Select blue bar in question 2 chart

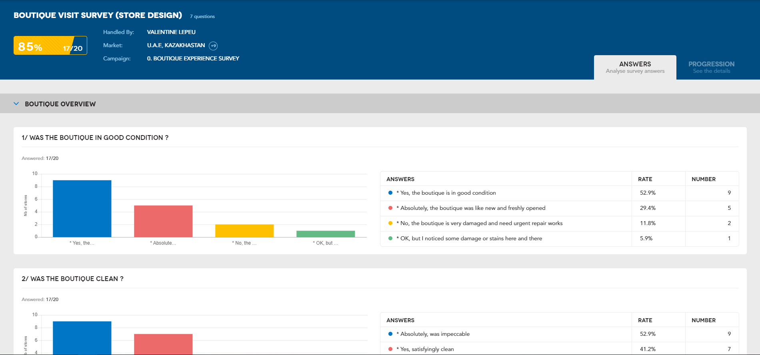click(x=82, y=338)
